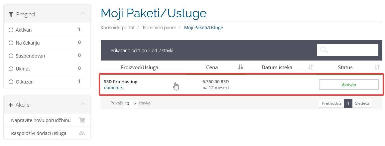Sort by Datum isteka using arrows icon
This screenshot has height=146, width=385.
[x=311, y=67]
